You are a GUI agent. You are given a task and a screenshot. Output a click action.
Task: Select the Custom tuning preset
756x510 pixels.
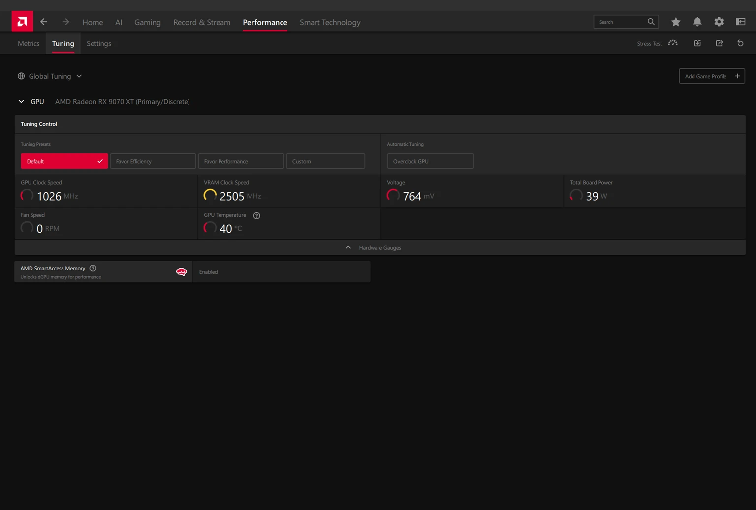coord(325,161)
